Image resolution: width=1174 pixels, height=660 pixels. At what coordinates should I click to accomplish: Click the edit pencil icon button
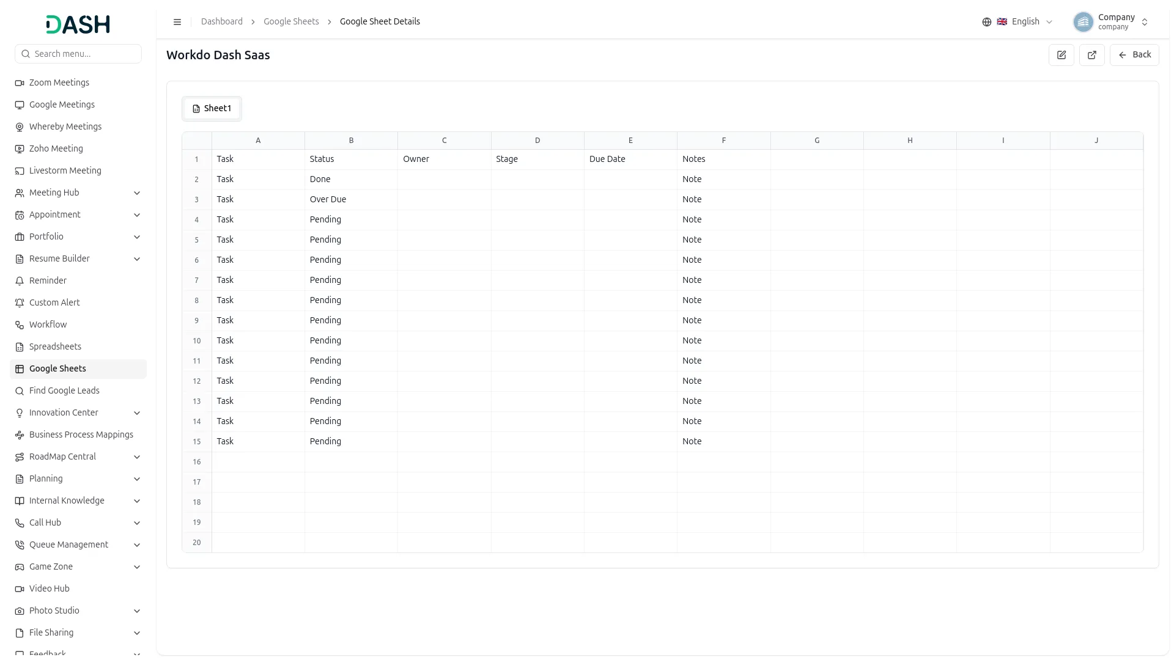coord(1061,55)
